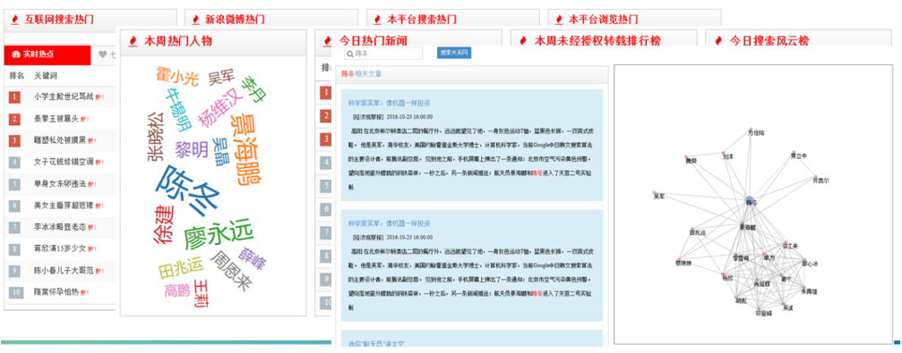Click the flame icon beside 今日搜索风云榜

[x=719, y=41]
